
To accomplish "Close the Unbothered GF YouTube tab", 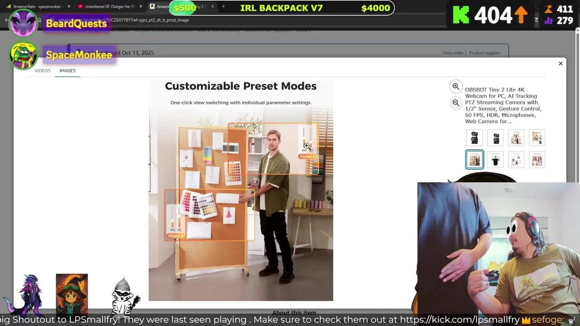I will click(140, 6).
